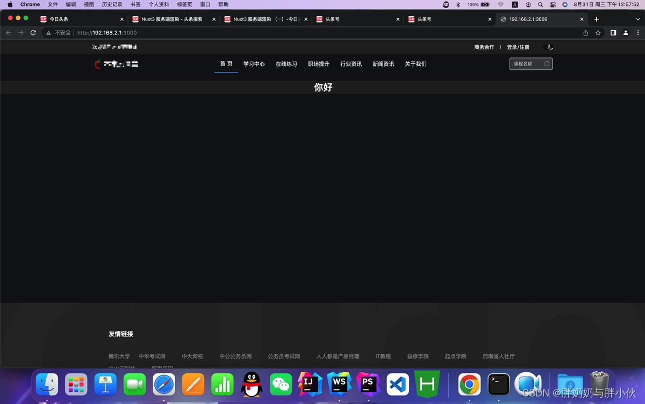Open Safari from the dock
Image resolution: width=645 pixels, height=404 pixels.
(164, 384)
